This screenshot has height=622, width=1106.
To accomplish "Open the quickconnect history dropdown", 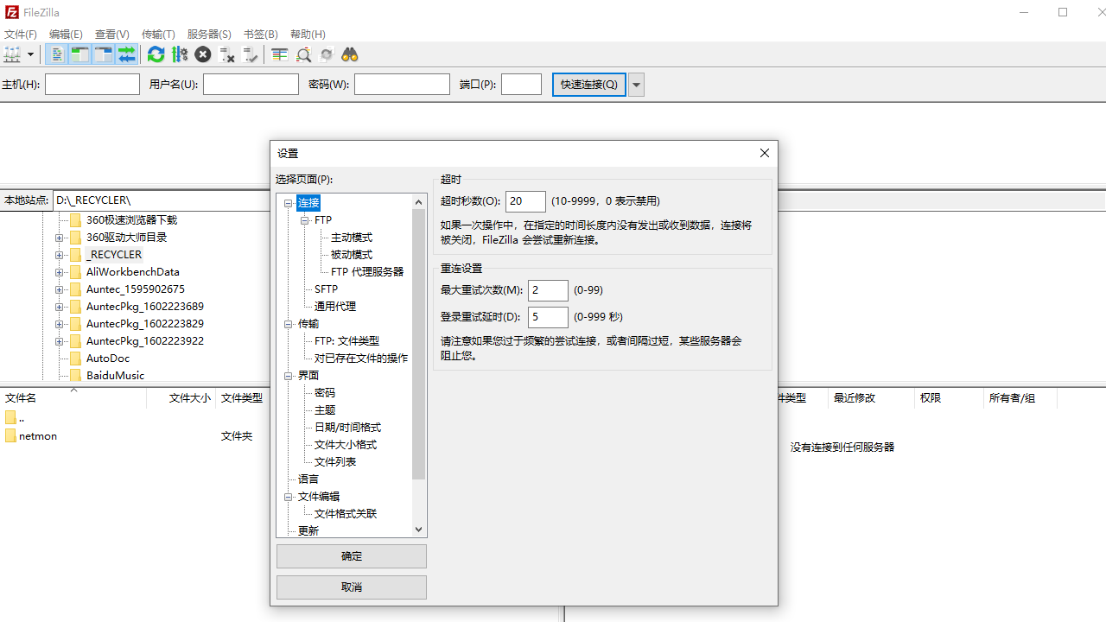I will click(635, 84).
